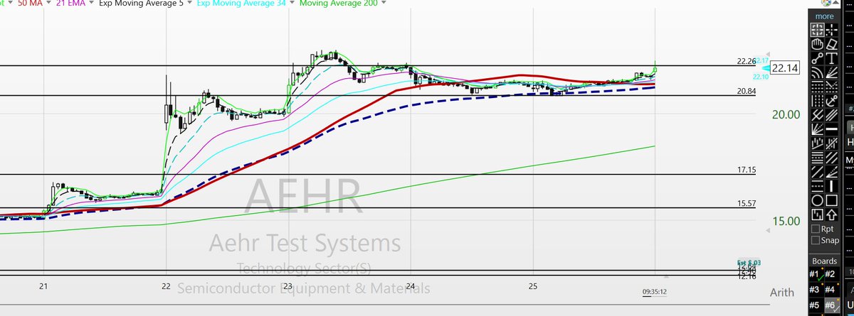Click the Boards header label
The image size is (854, 316).
[825, 261]
